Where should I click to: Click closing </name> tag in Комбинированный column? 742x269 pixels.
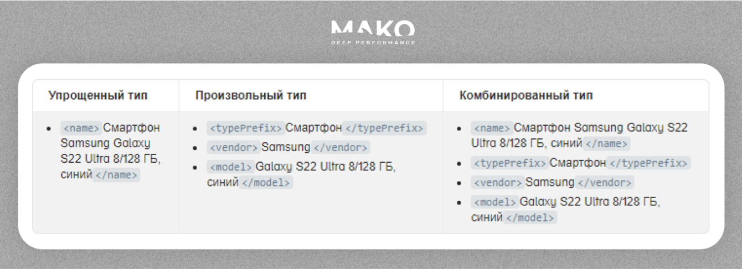pyautogui.click(x=607, y=144)
